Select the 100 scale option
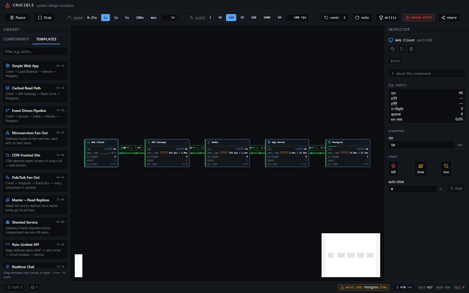 point(231,18)
